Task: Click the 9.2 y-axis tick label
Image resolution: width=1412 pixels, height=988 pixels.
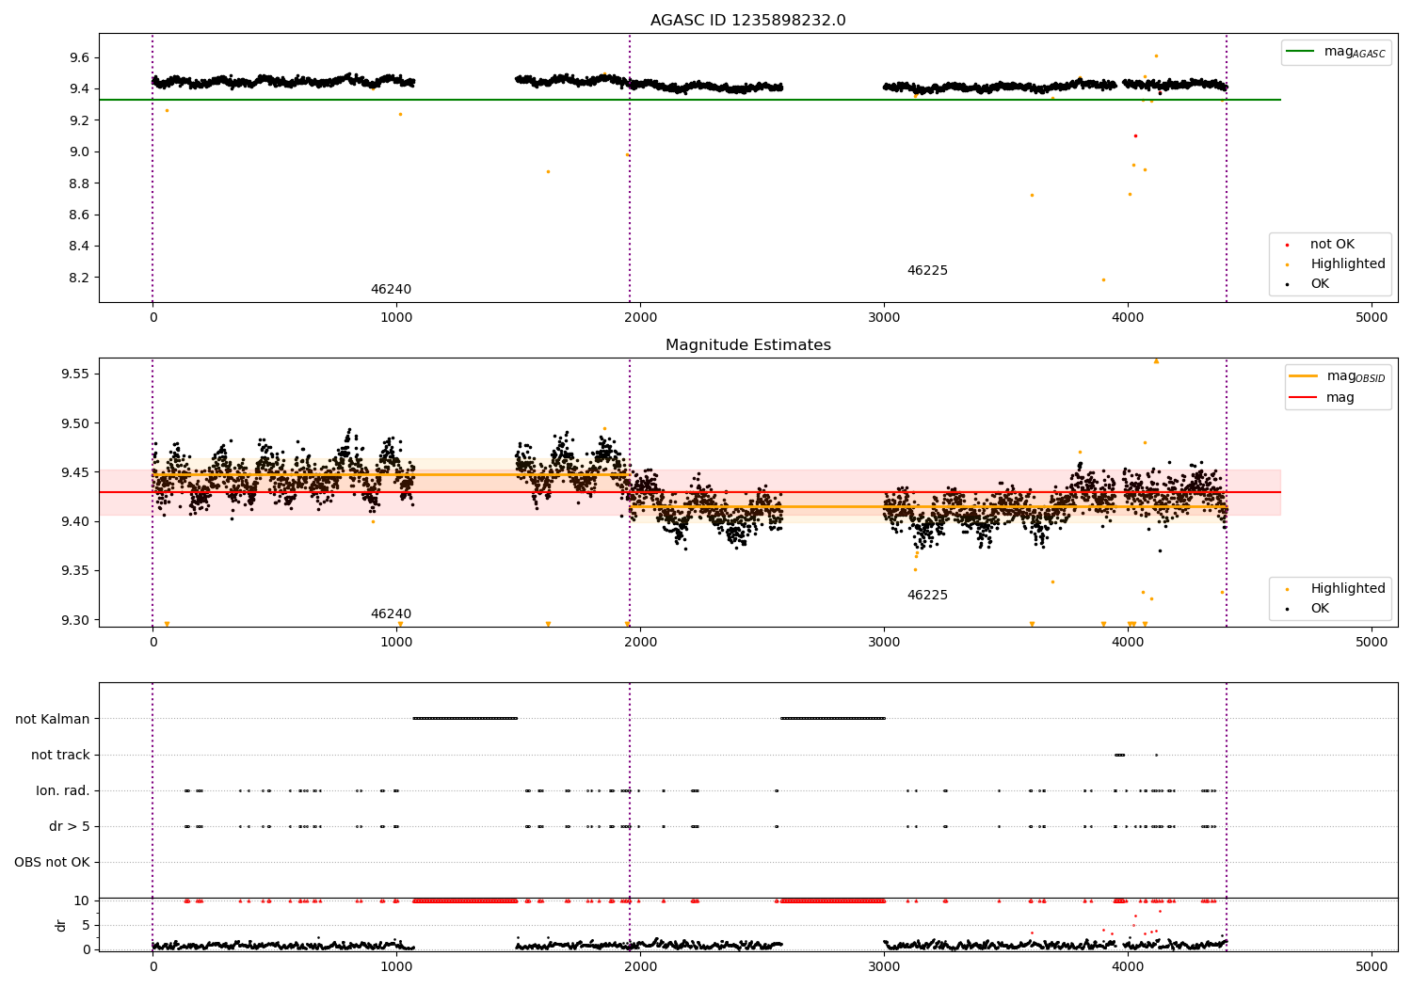Action: coord(78,120)
